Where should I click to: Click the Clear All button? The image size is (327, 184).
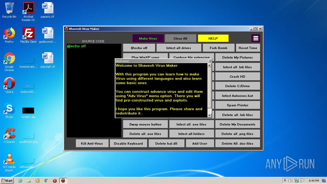(x=180, y=38)
